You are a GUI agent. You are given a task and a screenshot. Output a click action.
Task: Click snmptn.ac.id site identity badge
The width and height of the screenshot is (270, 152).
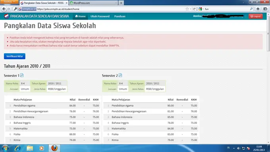click(27, 9)
